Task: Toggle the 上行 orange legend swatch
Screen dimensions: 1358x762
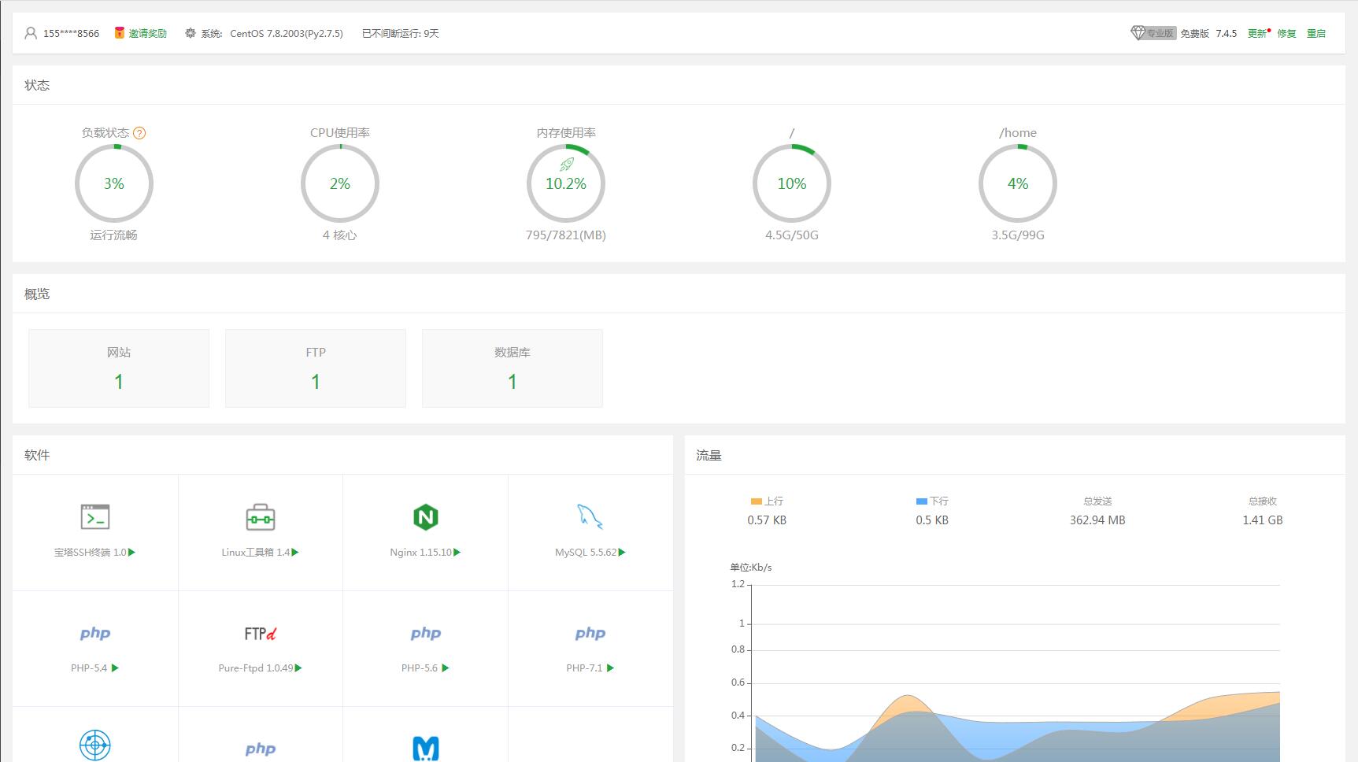Action: [757, 501]
